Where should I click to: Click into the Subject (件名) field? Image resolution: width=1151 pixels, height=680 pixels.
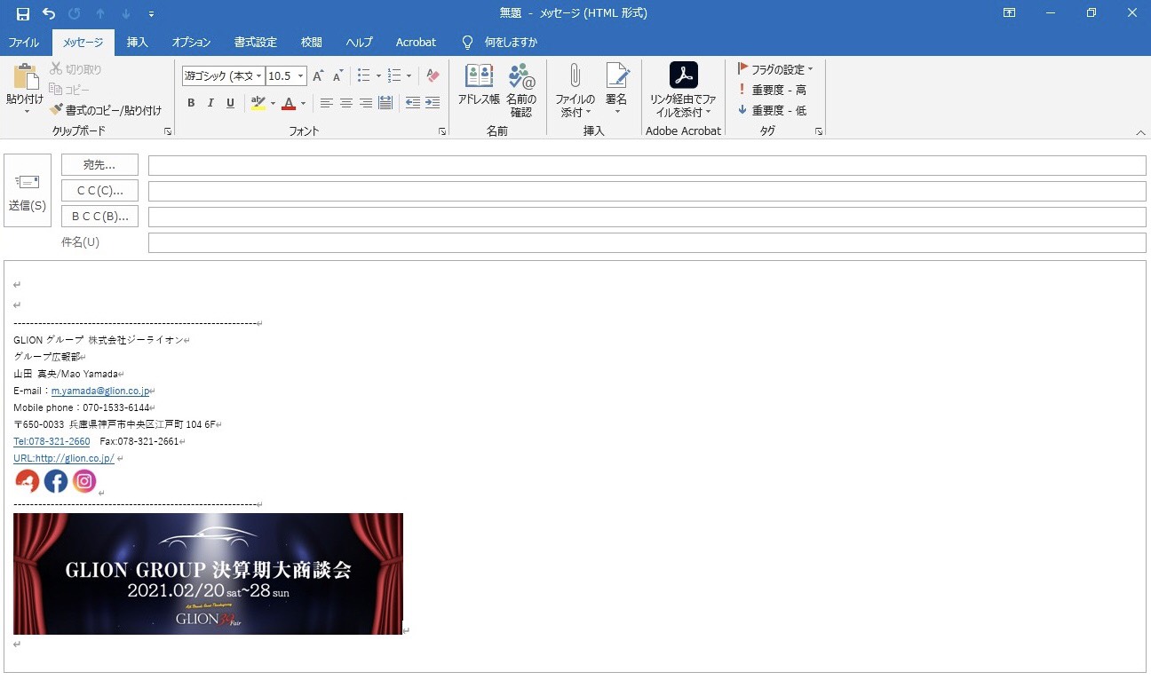647,242
